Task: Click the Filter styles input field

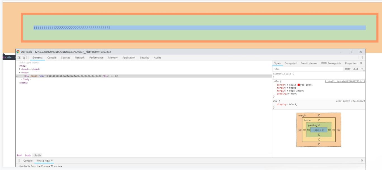Action: (x=308, y=69)
